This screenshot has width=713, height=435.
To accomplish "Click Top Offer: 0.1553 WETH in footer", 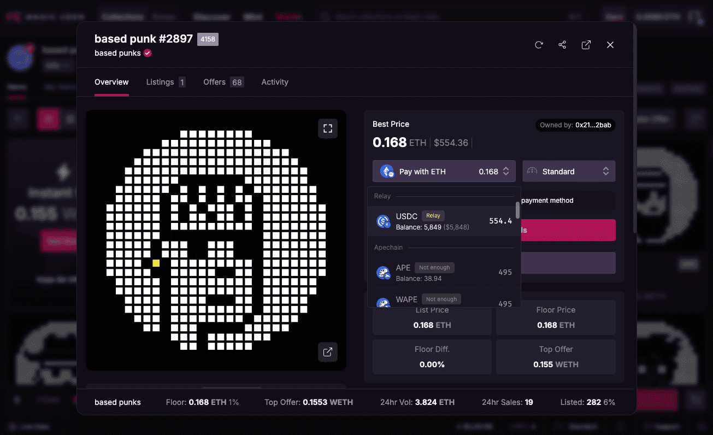I will [309, 402].
